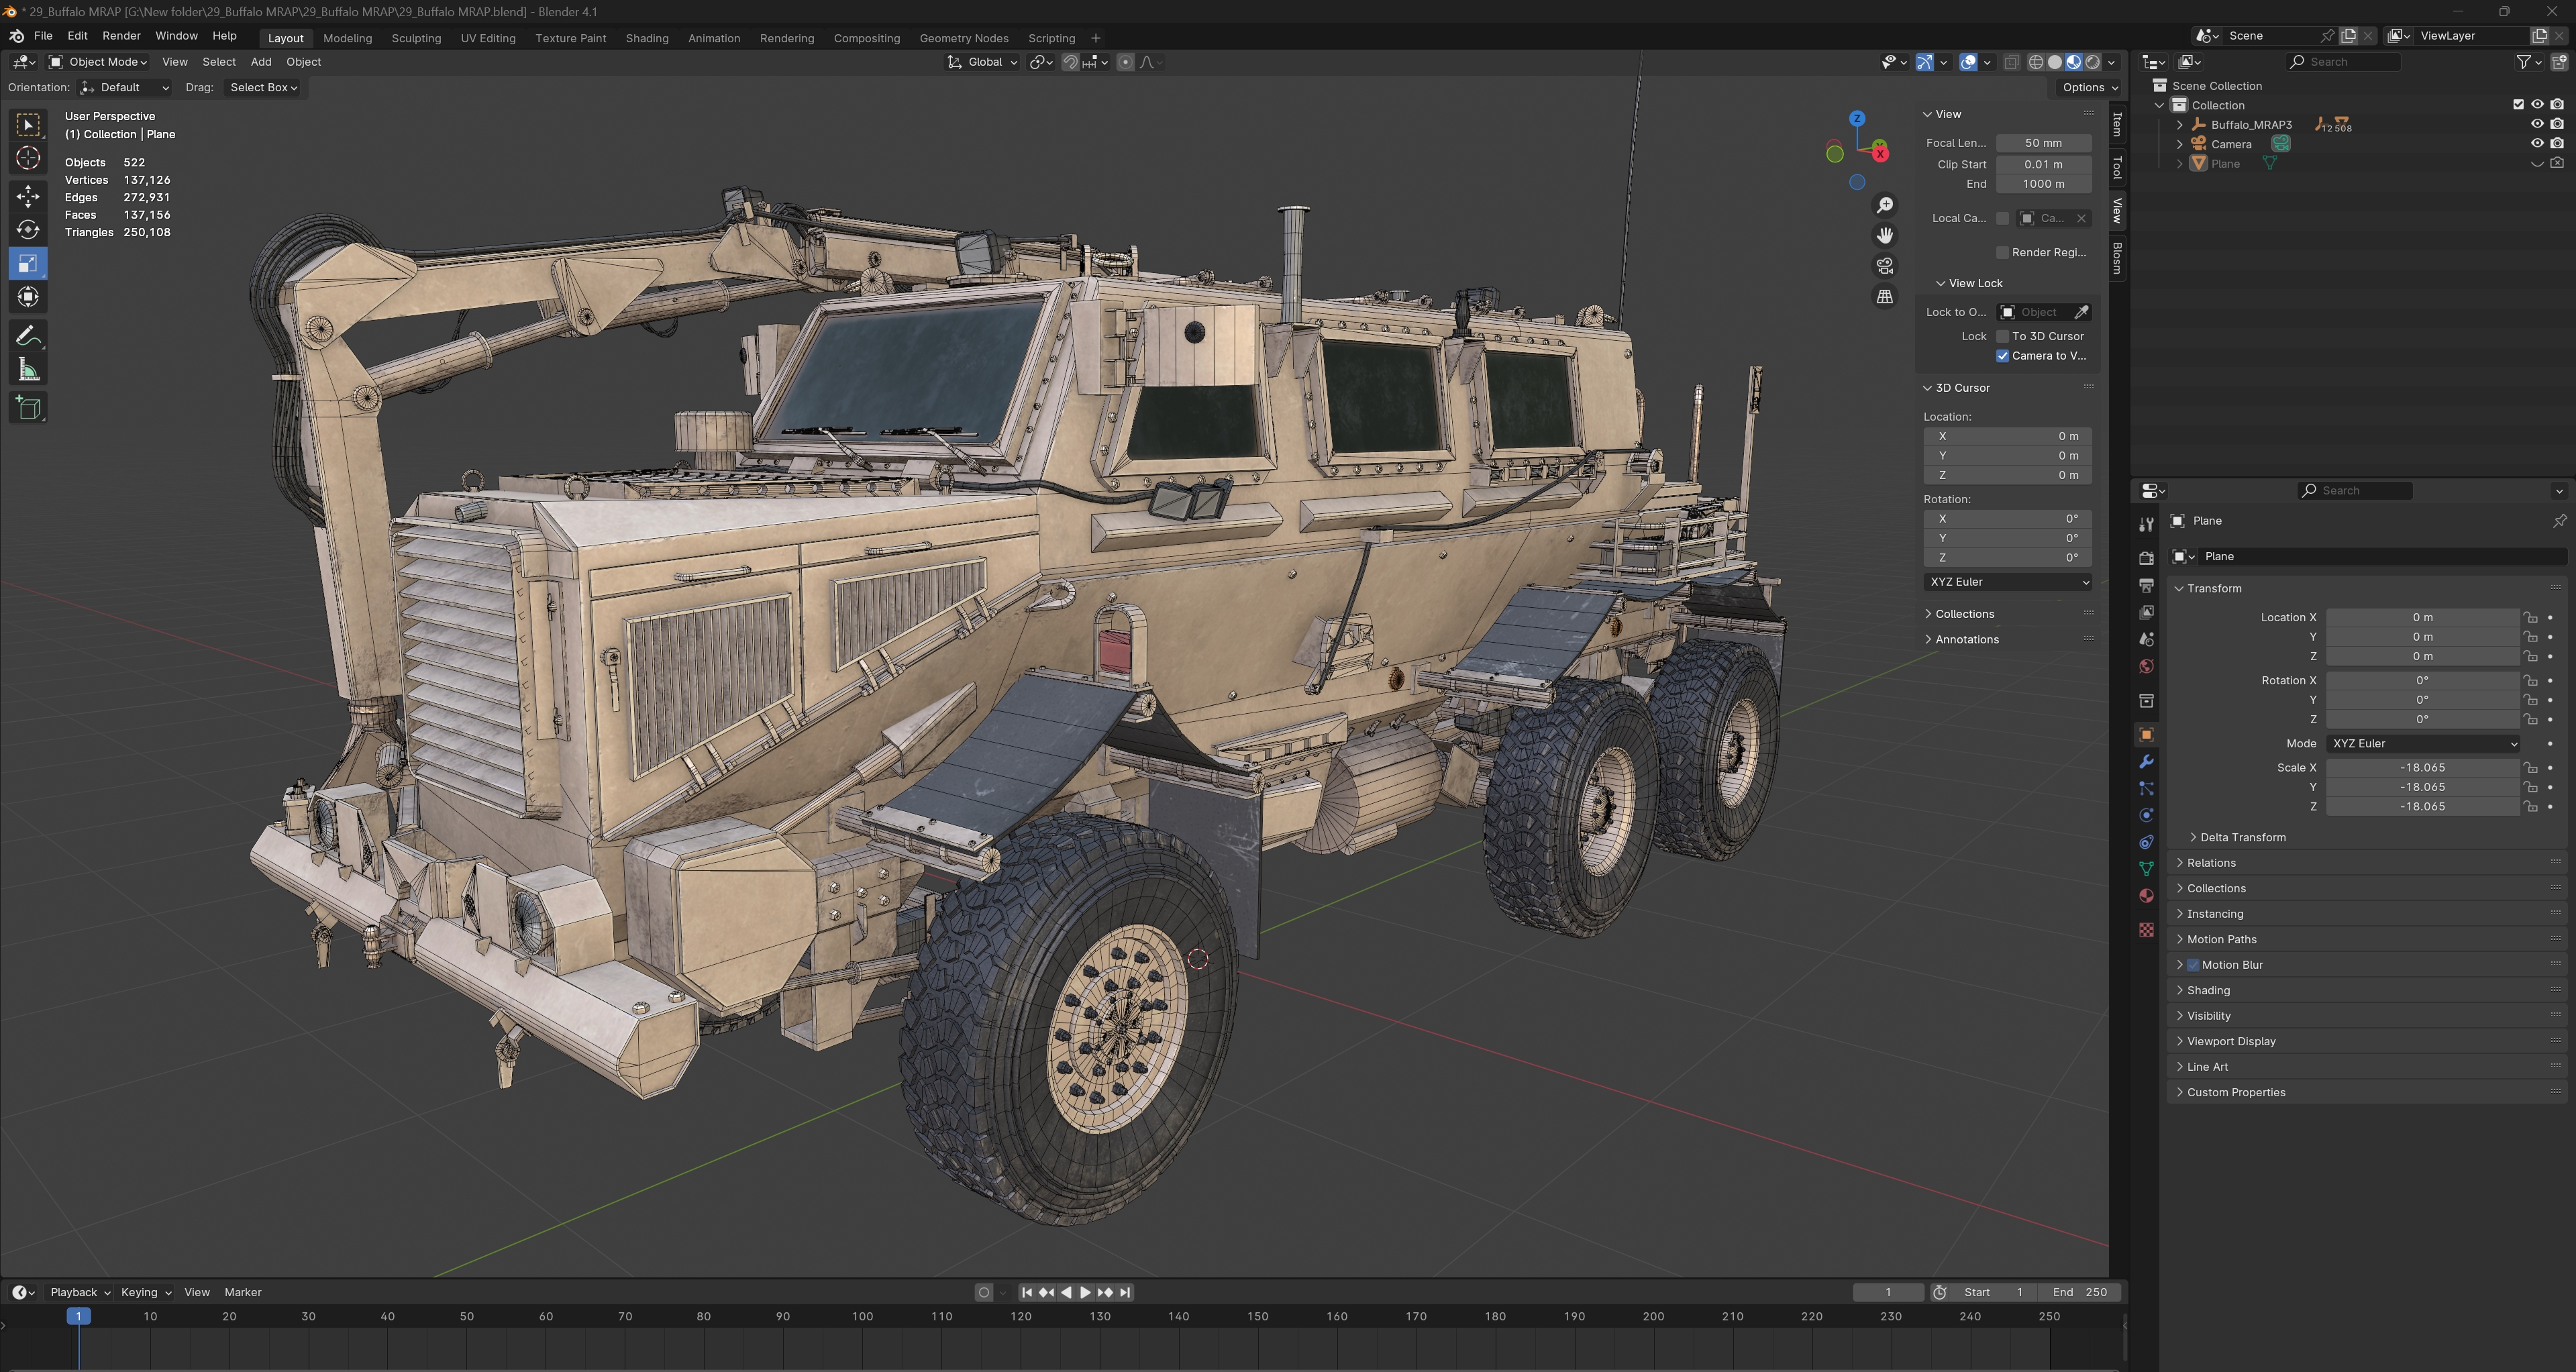
Task: Select the Measure tool
Action: coord(28,371)
